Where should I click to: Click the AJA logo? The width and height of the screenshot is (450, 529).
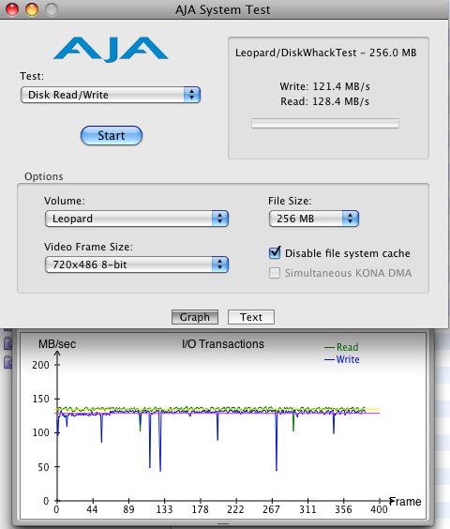click(x=111, y=50)
